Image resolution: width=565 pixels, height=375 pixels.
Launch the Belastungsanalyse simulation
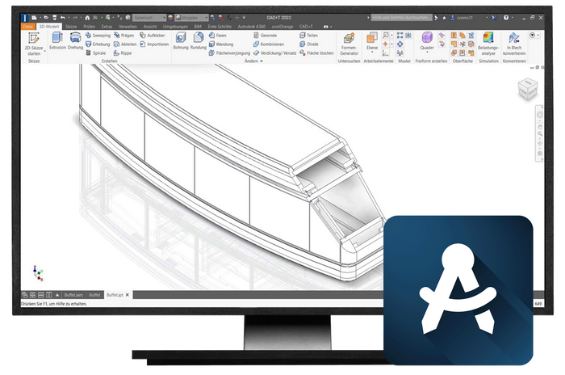click(488, 44)
